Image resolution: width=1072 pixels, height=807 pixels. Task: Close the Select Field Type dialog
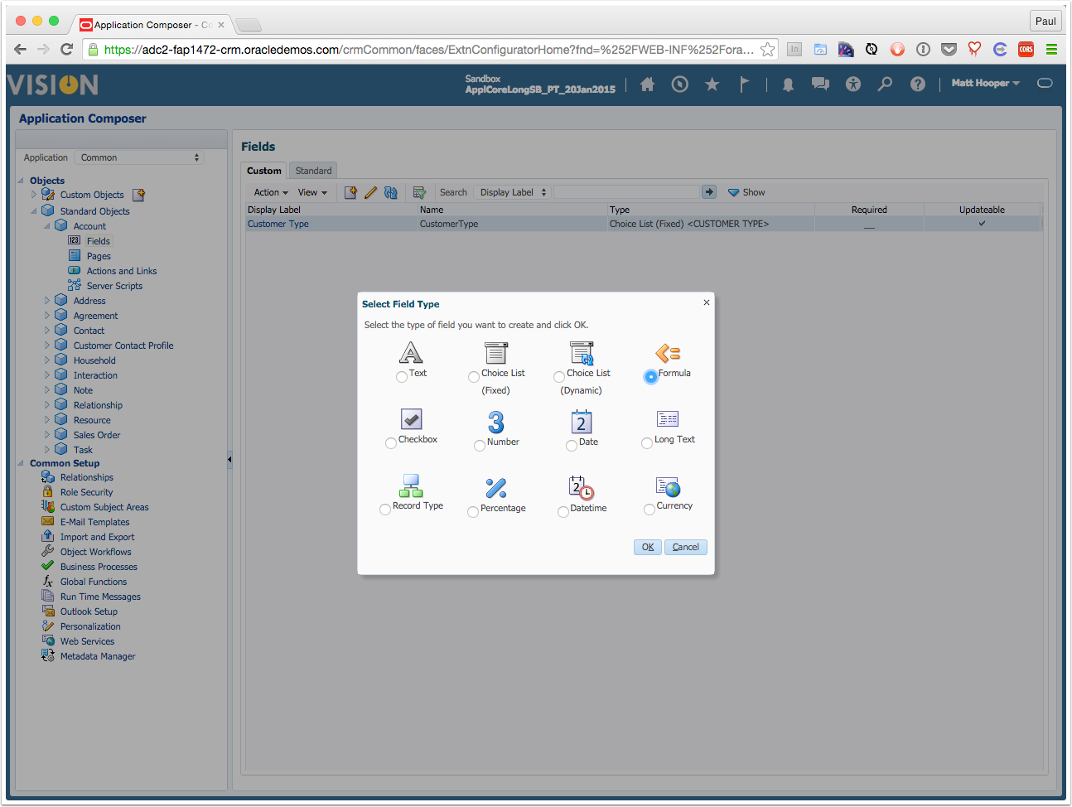(707, 302)
